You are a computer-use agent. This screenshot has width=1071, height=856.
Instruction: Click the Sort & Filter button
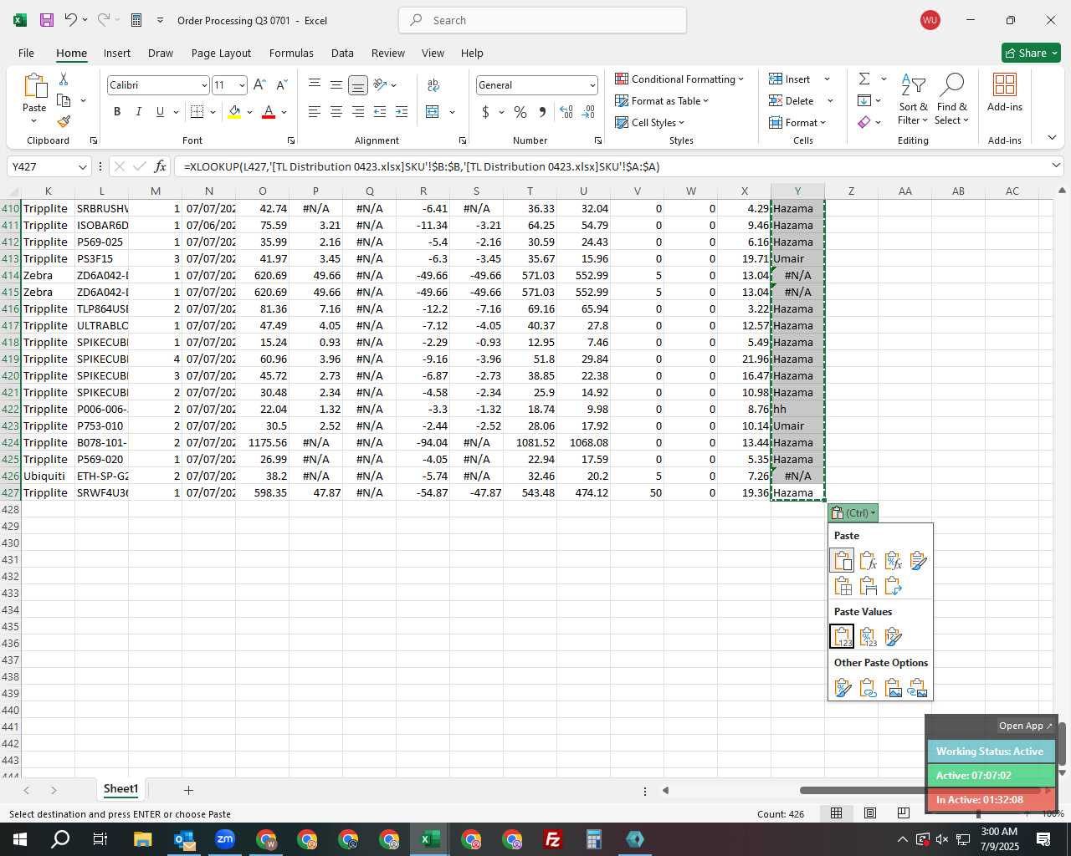tap(913, 99)
